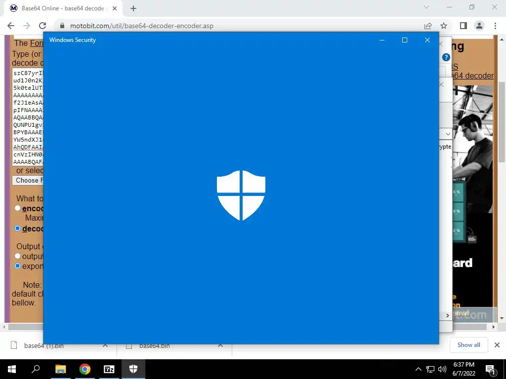Click the page vertical scrollbar
Image resolution: width=506 pixels, height=379 pixels.
tap(502, 122)
